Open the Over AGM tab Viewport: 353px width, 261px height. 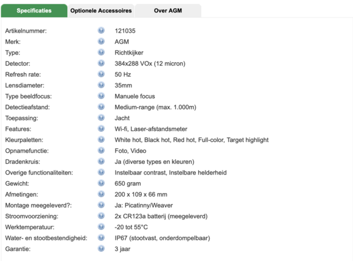(168, 11)
